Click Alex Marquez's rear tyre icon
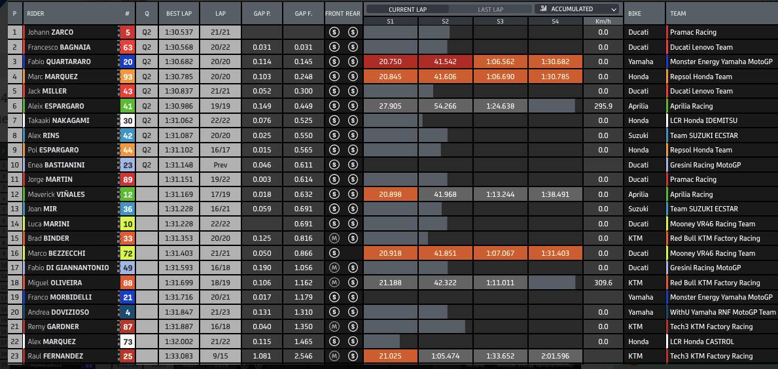The image size is (778, 369). pos(353,342)
